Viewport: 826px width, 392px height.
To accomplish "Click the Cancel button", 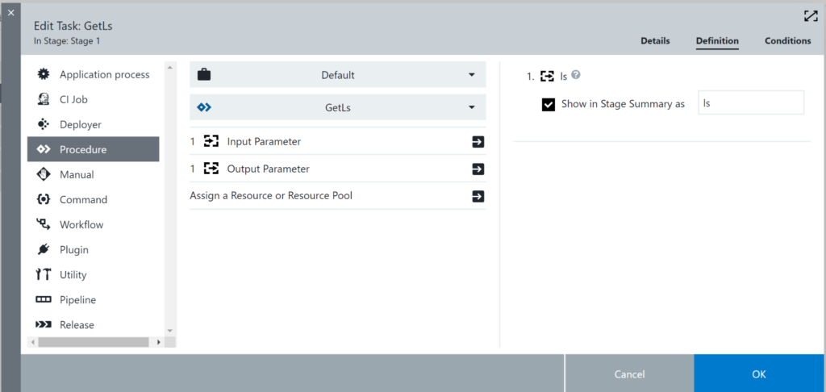I will [629, 374].
